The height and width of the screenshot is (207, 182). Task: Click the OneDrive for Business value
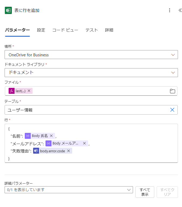(x=29, y=55)
